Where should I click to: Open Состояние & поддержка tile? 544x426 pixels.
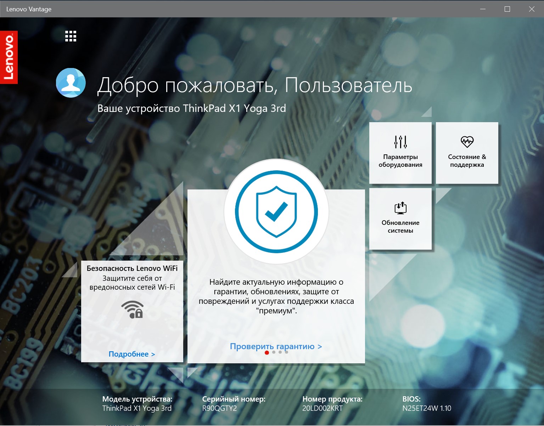(467, 153)
